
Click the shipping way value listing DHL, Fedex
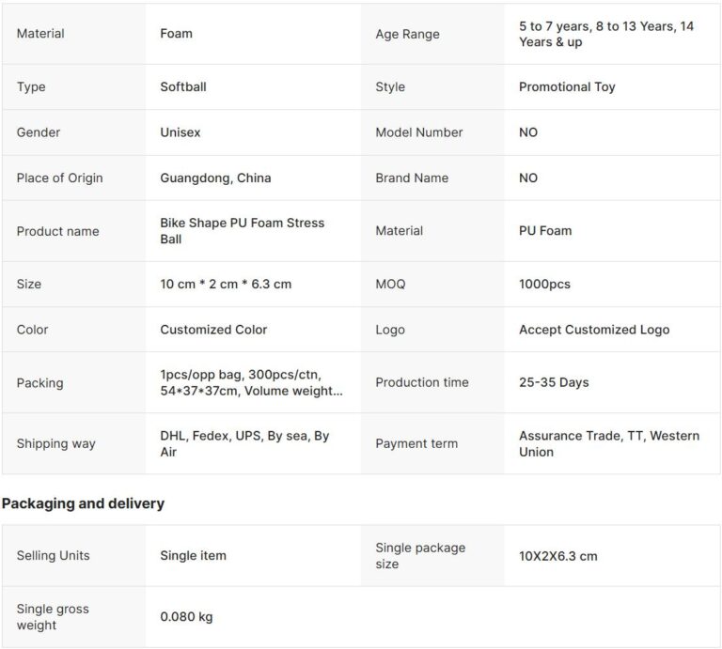point(244,443)
